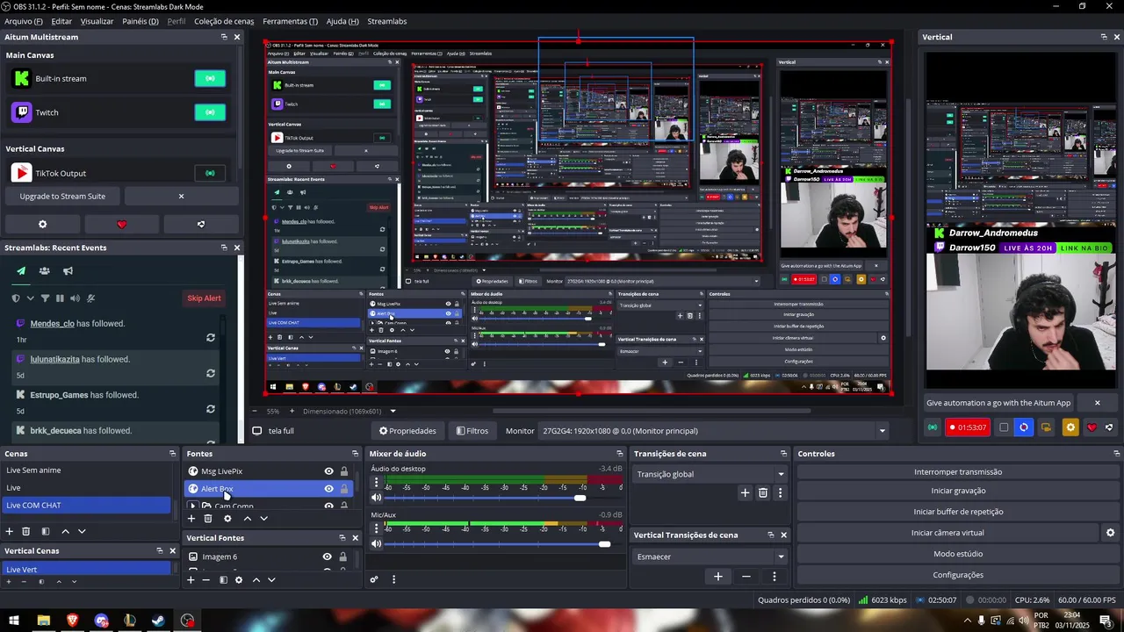The width and height of the screenshot is (1124, 632).
Task: Open the Coleção de cenas menu
Action: click(x=224, y=21)
